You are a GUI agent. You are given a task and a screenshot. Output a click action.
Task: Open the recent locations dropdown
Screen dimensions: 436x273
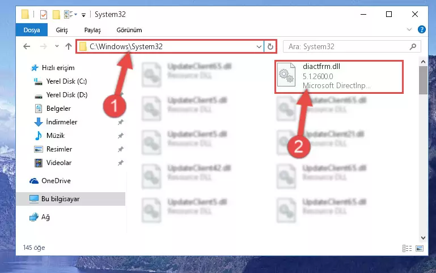point(57,46)
